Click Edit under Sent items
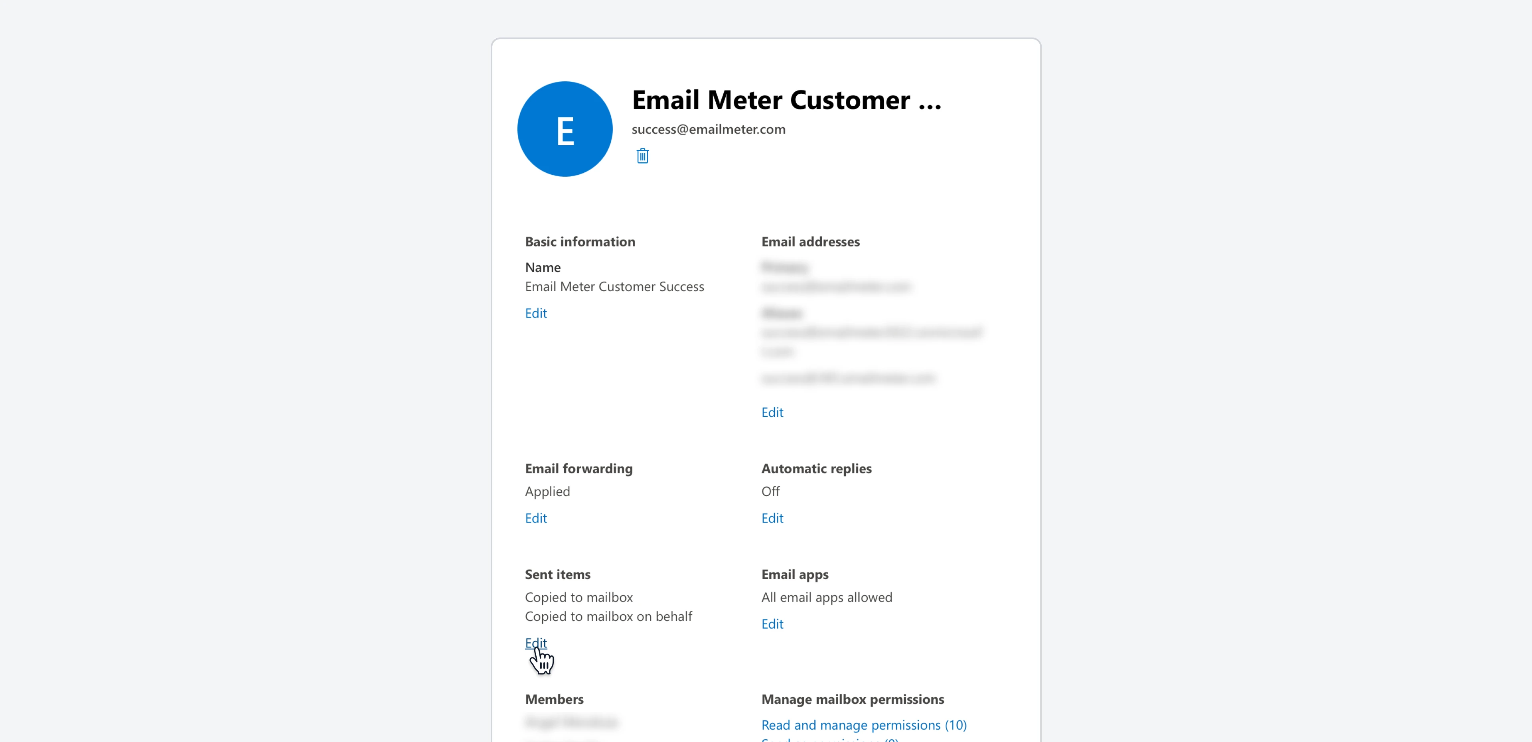This screenshot has height=742, width=1532. coord(535,643)
